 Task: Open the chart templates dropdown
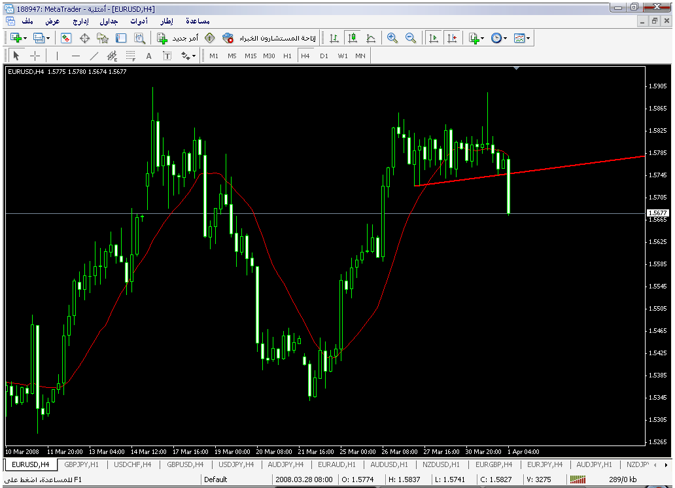tap(522, 38)
